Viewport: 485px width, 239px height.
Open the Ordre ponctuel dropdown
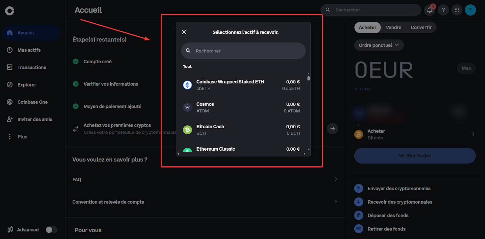[379, 45]
